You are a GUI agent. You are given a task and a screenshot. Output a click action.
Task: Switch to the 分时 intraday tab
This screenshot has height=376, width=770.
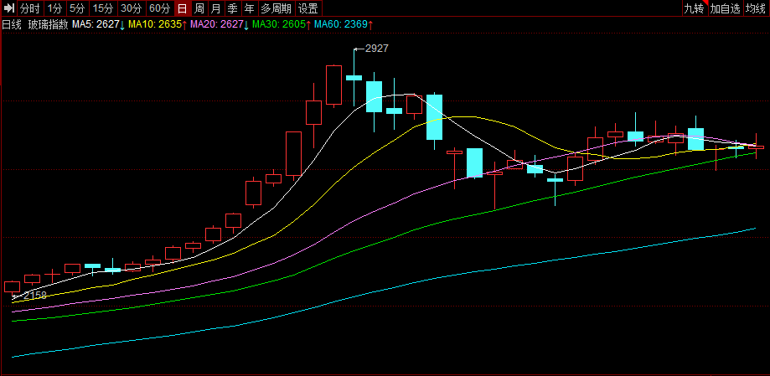coord(30,8)
